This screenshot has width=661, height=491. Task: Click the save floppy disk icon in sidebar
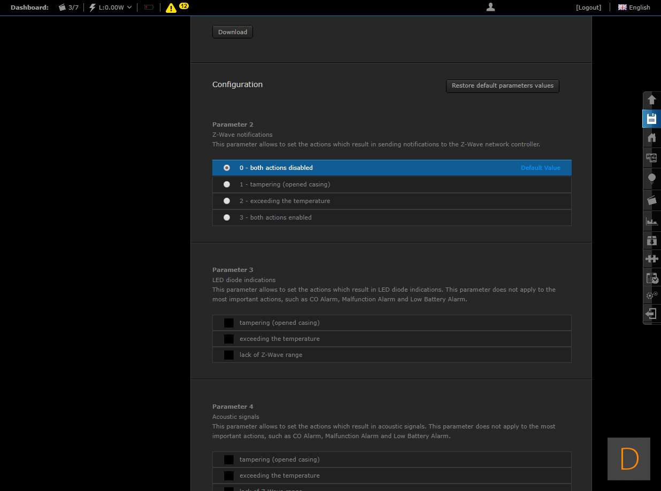point(651,119)
